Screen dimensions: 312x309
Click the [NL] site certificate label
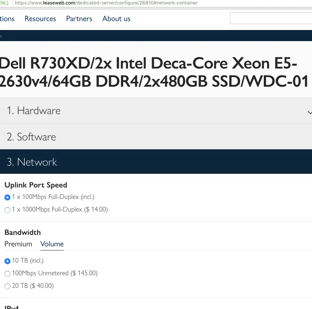click(4, 3)
